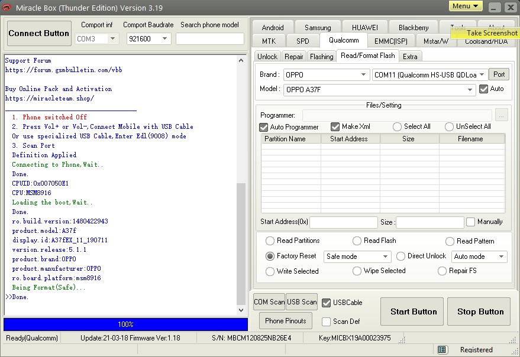Screen dimensions: 520x357
Task: Click the Partition Name column header
Action: pyautogui.click(x=291, y=139)
